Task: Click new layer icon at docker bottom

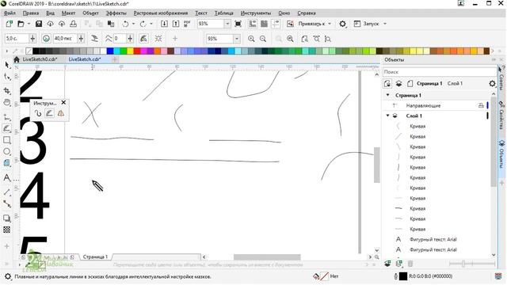Action: tap(387, 264)
